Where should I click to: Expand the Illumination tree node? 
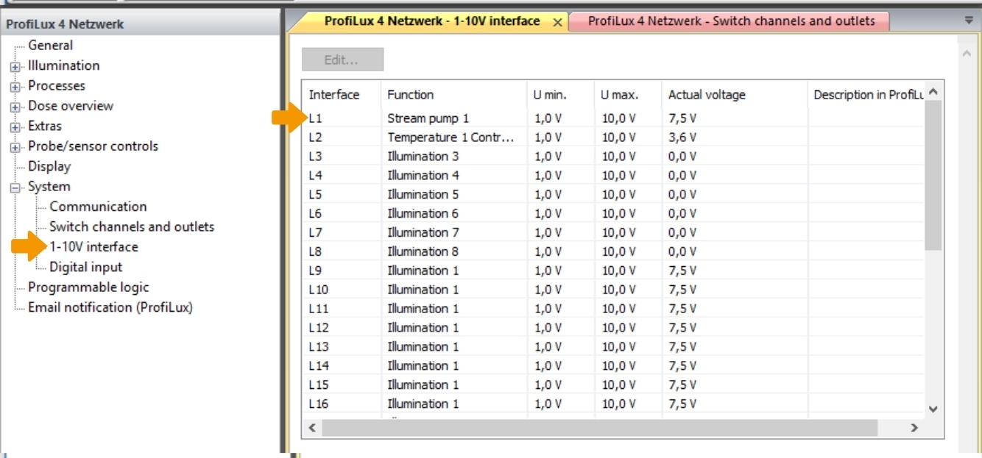[15, 66]
